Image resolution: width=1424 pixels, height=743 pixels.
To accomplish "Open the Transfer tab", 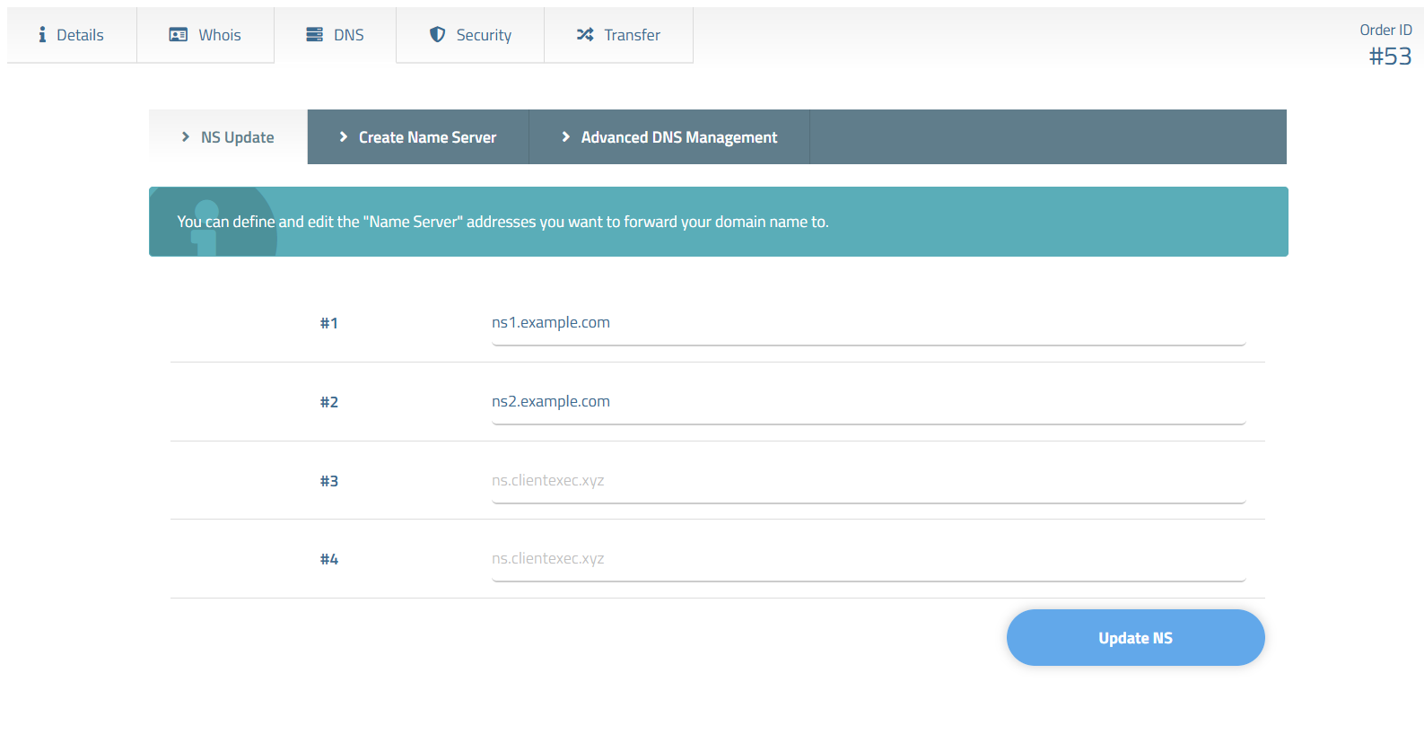I will click(x=618, y=35).
